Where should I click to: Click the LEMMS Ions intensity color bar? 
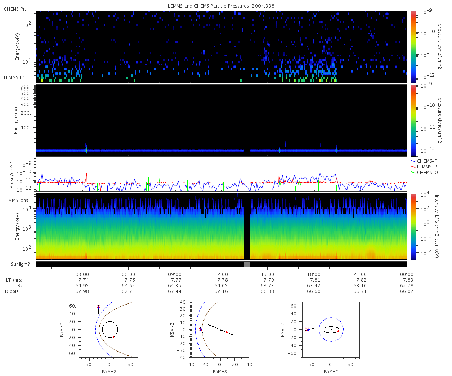[414, 227]
